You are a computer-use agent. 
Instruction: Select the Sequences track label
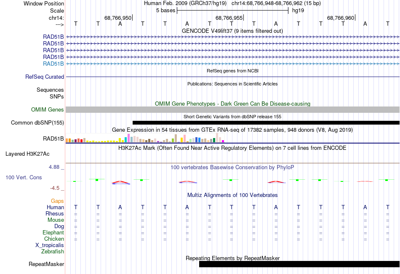pos(50,90)
